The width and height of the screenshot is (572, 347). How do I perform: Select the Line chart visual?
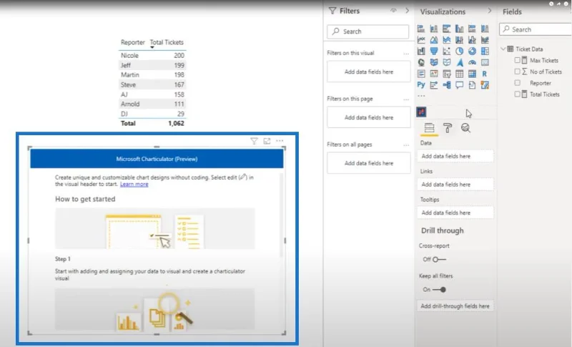(421, 40)
